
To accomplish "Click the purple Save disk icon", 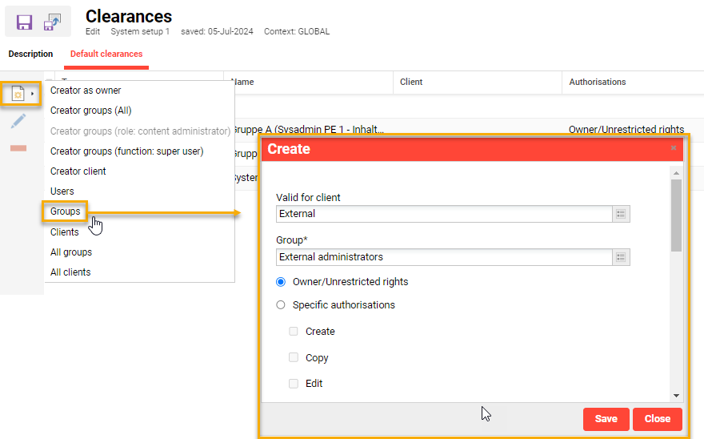I will click(24, 22).
